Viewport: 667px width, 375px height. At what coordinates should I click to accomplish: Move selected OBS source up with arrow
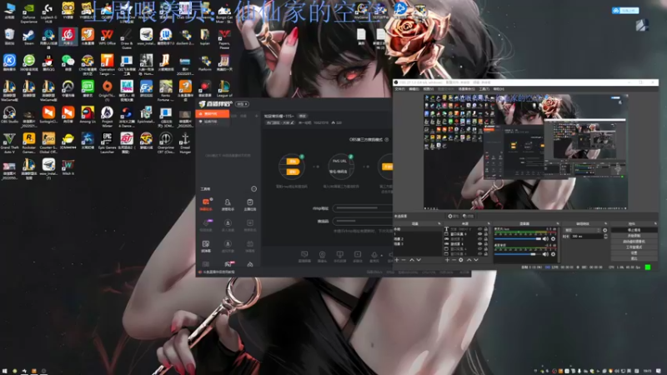point(469,260)
